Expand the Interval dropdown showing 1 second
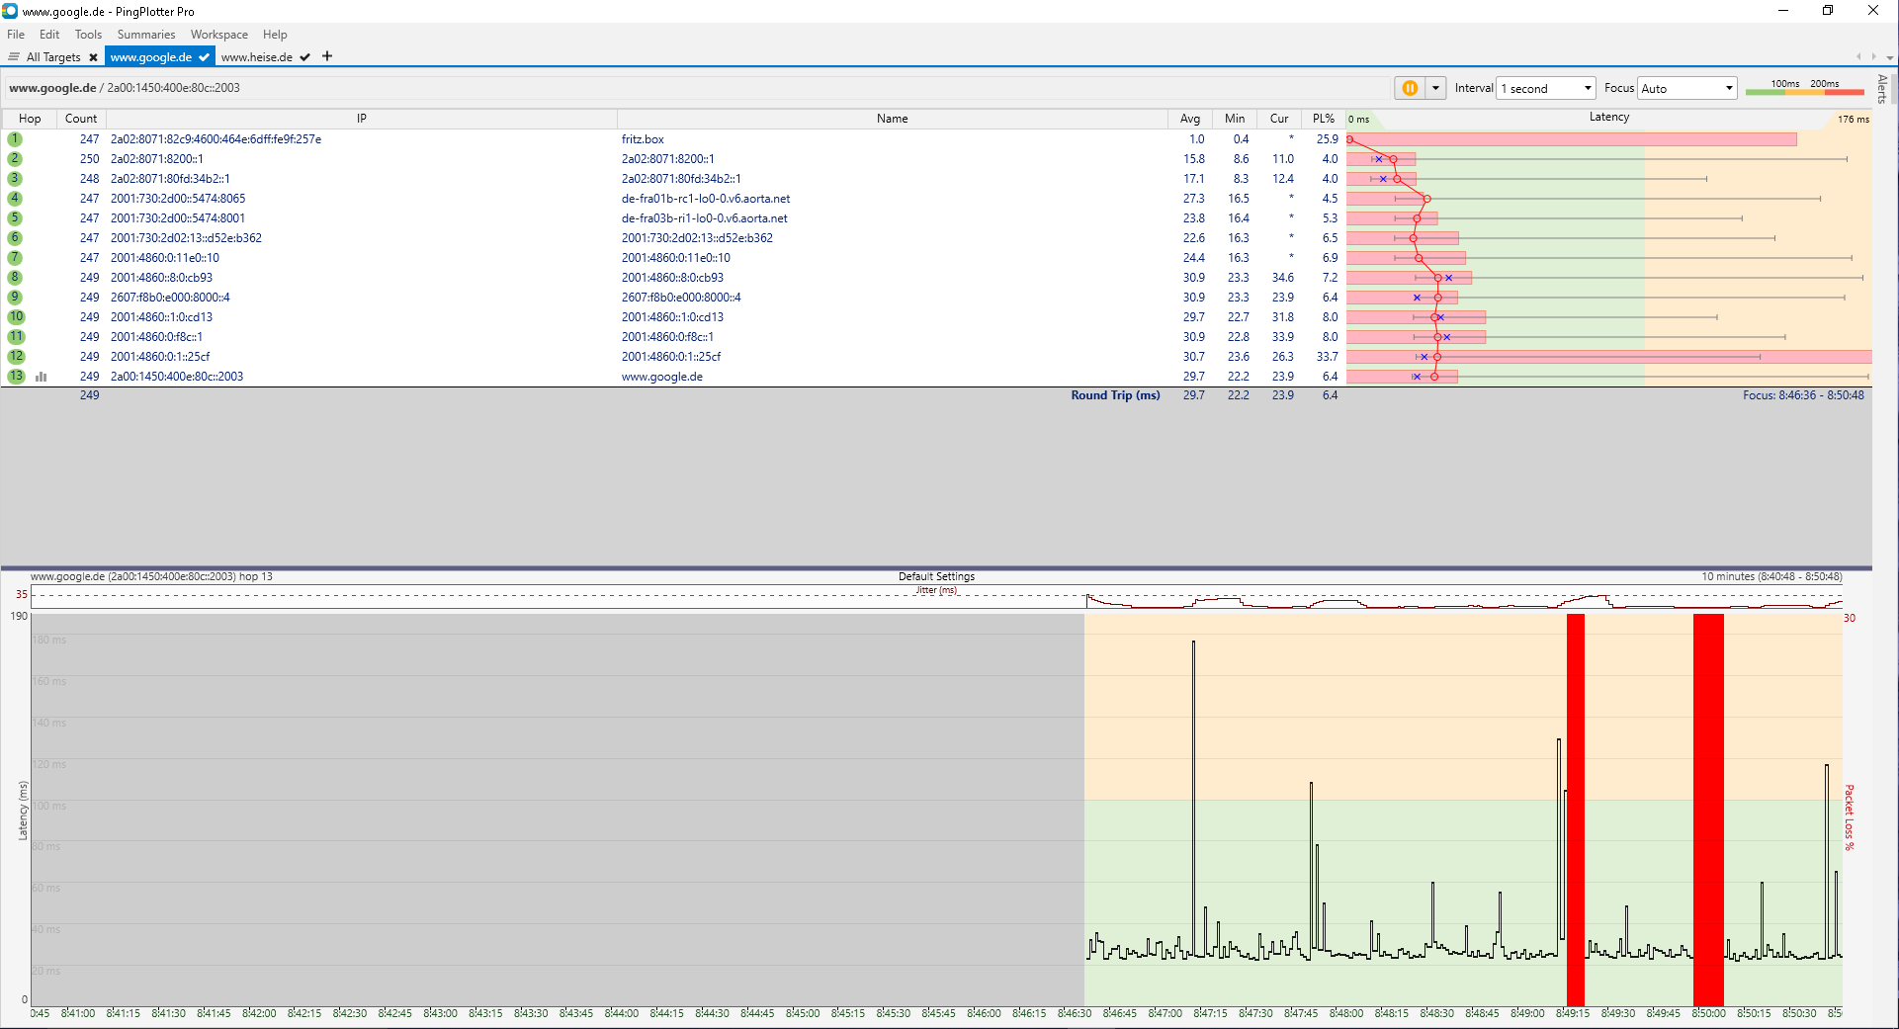The image size is (1899, 1029). tap(1546, 88)
